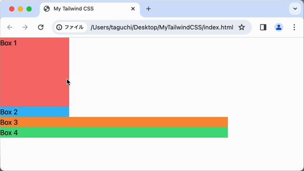Reload the page with refresh icon
This screenshot has height=171, width=304.
[x=41, y=28]
